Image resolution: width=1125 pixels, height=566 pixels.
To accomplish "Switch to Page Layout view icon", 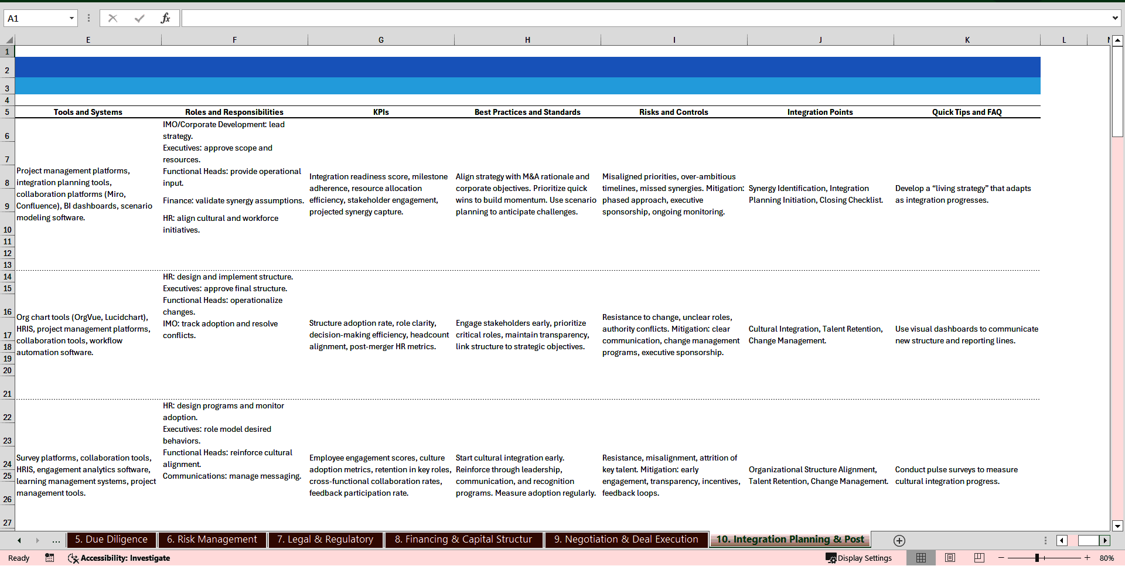I will [x=950, y=558].
